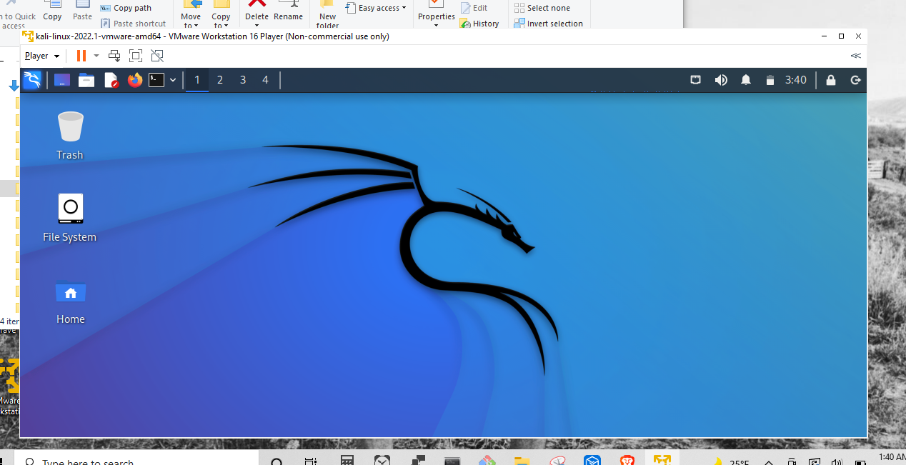
Task: Enter VMware full screen mode
Action: click(x=136, y=56)
